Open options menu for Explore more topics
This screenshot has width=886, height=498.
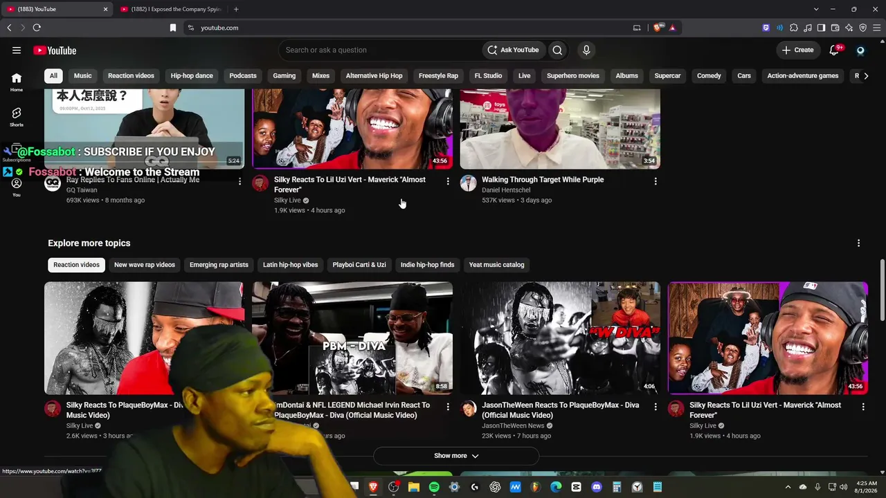[x=858, y=243]
